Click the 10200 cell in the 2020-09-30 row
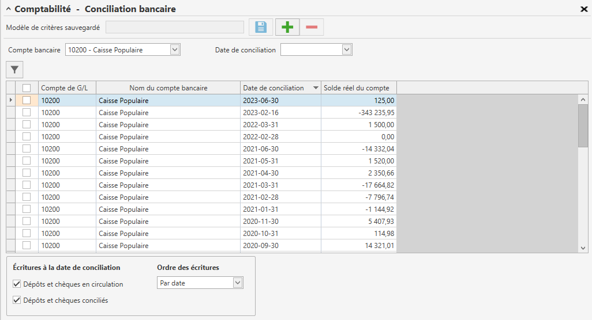 [x=67, y=245]
